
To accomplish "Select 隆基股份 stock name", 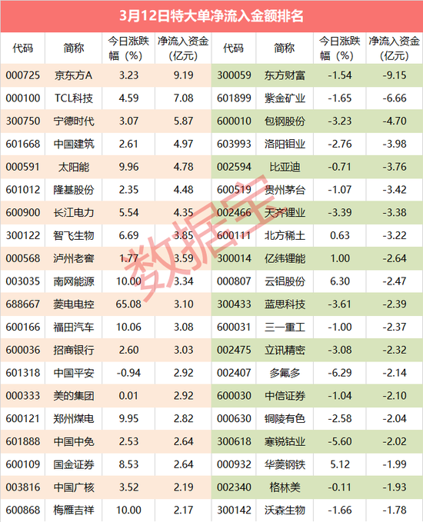I will pos(74,190).
